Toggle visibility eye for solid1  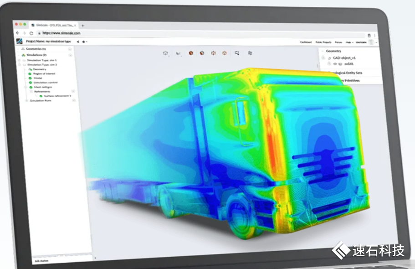tap(335, 64)
